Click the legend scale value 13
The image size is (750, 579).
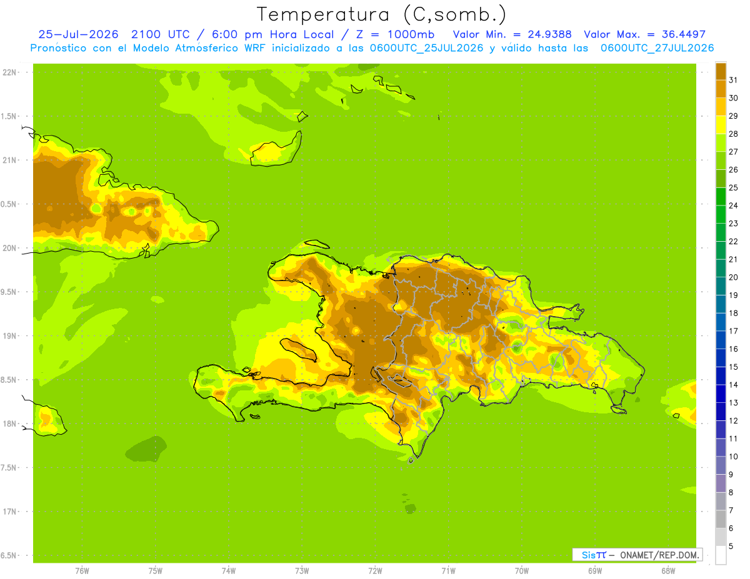point(733,402)
